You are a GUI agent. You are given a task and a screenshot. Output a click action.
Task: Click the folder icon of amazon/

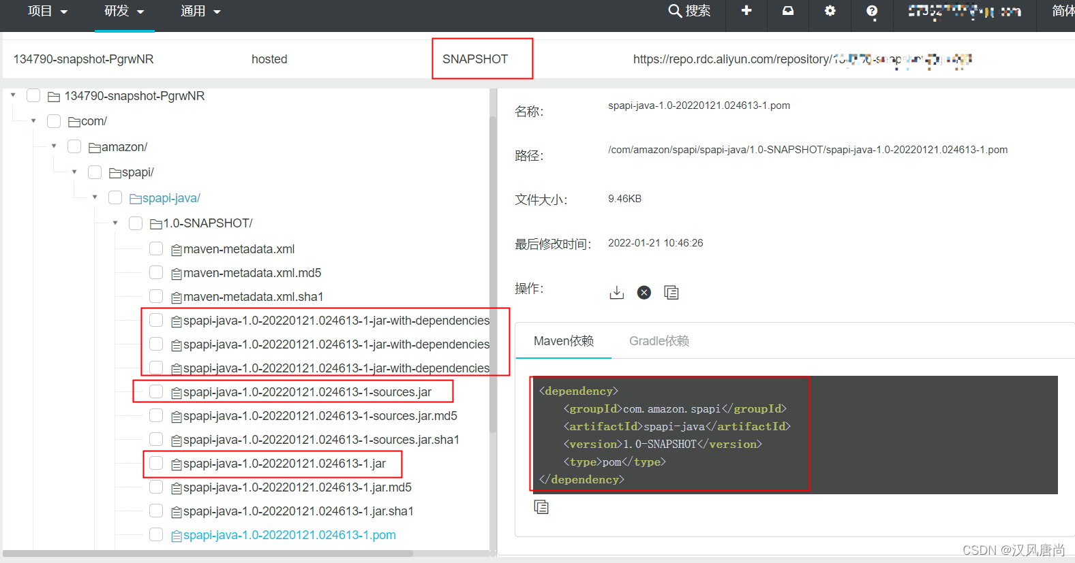pyautogui.click(x=95, y=148)
